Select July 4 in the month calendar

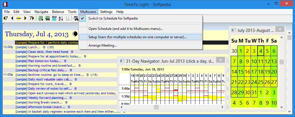(x=260, y=51)
